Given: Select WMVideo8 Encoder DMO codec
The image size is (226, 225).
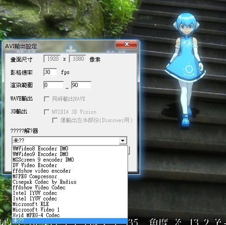Looking at the screenshot, I should (x=70, y=149).
